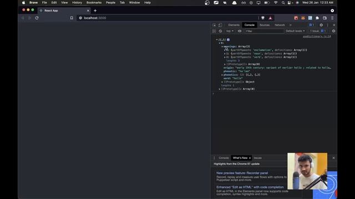Toggle the console sidebar icon
355x199 pixels.
pyautogui.click(x=214, y=31)
